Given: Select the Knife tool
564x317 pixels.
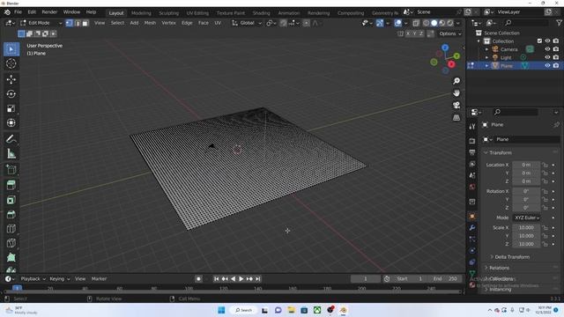Looking at the screenshot, I should tap(11, 243).
